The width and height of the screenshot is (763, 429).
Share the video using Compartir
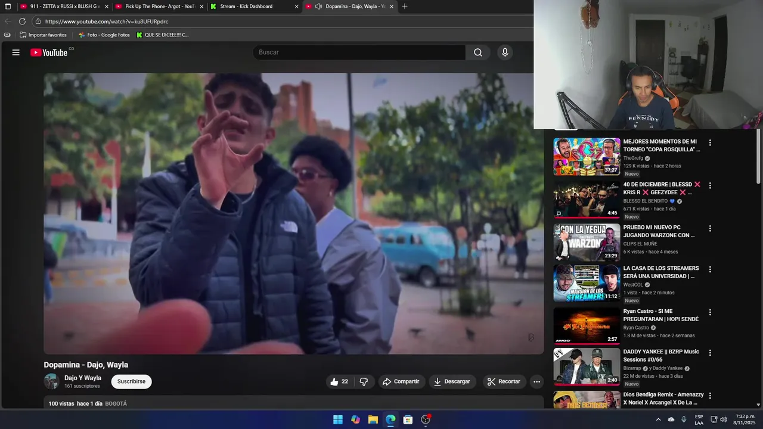point(401,381)
